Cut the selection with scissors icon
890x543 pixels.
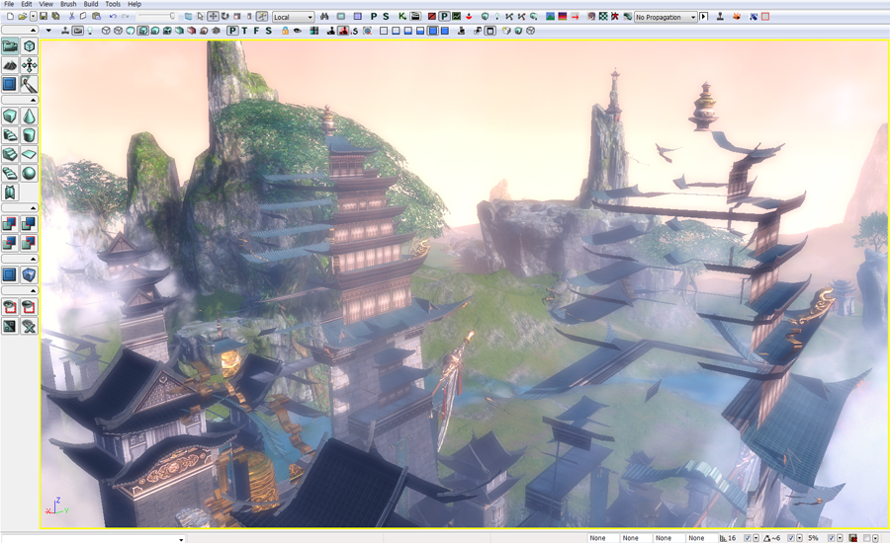pyautogui.click(x=71, y=17)
